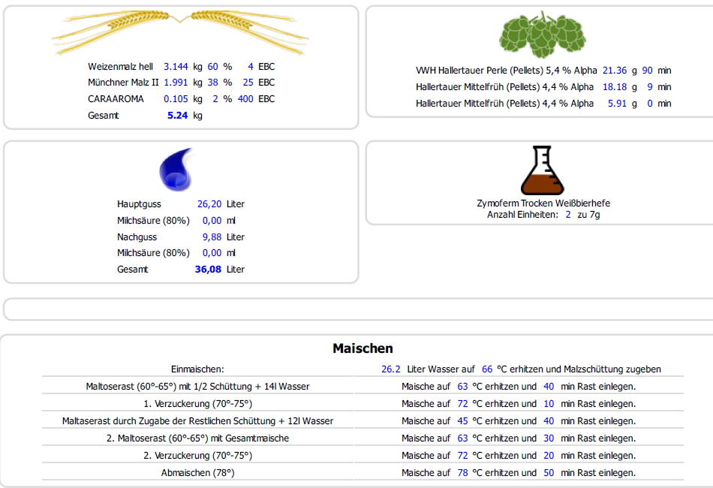Screen dimensions: 713x488
Task: Click the 90 min boil time for Perle
Action: (647, 71)
